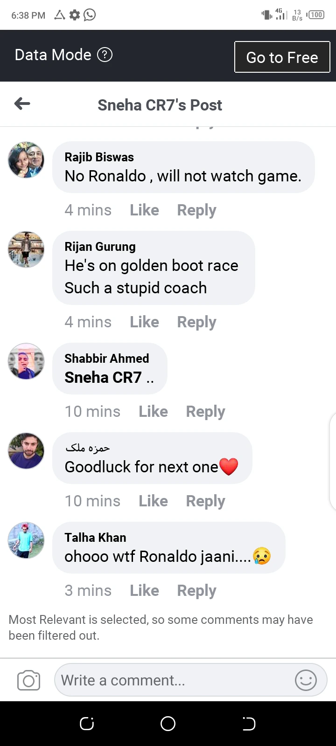Like Shabbir Ahmed's comment

coord(153,412)
